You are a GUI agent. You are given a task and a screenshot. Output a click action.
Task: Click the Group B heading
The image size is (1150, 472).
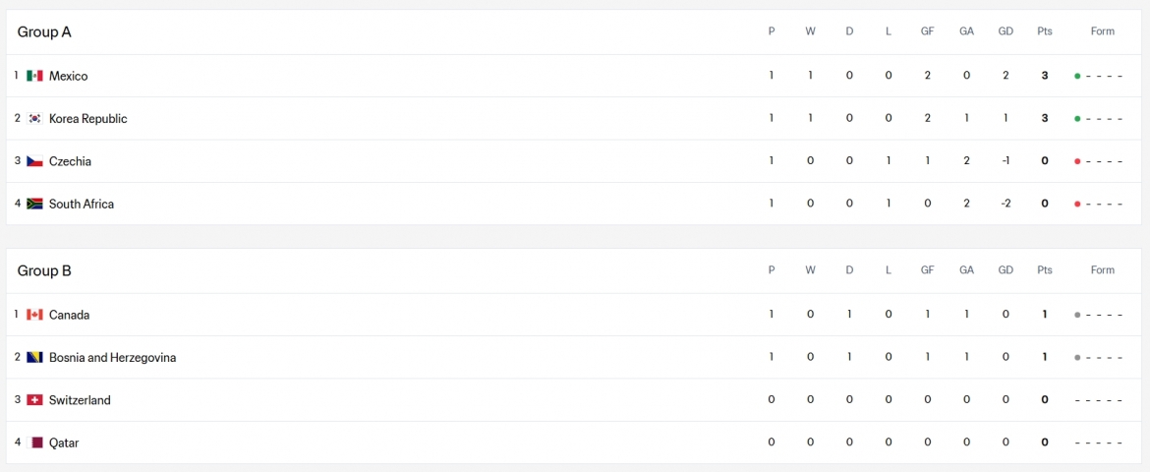(x=44, y=270)
